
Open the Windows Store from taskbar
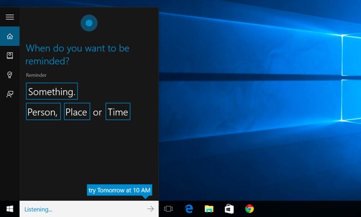click(229, 209)
